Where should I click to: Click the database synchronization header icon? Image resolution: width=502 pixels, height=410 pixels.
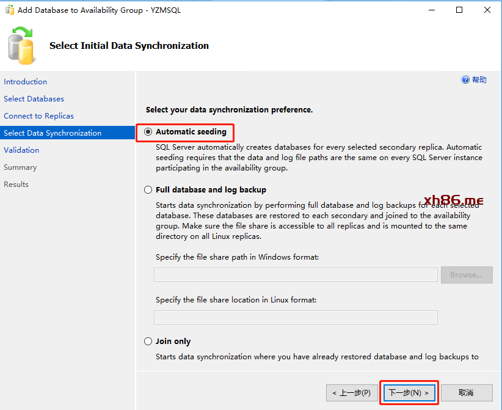point(21,46)
